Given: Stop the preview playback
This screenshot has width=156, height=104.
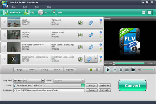Looking at the screenshot, I should [x=121, y=70].
